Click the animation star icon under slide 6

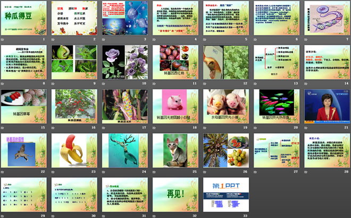click(255, 40)
